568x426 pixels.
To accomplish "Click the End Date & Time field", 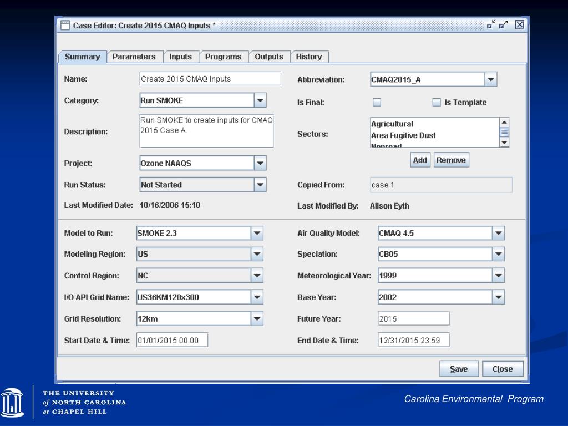I will 413,340.
